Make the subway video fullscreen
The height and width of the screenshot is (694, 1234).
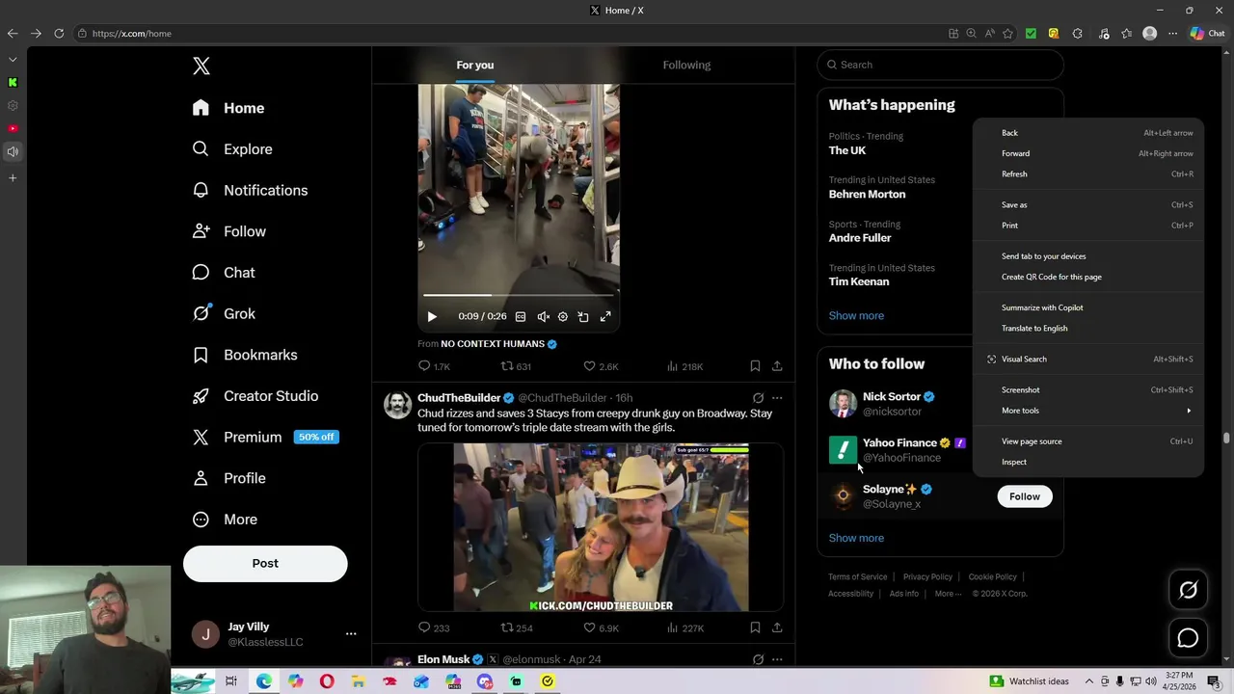click(605, 316)
